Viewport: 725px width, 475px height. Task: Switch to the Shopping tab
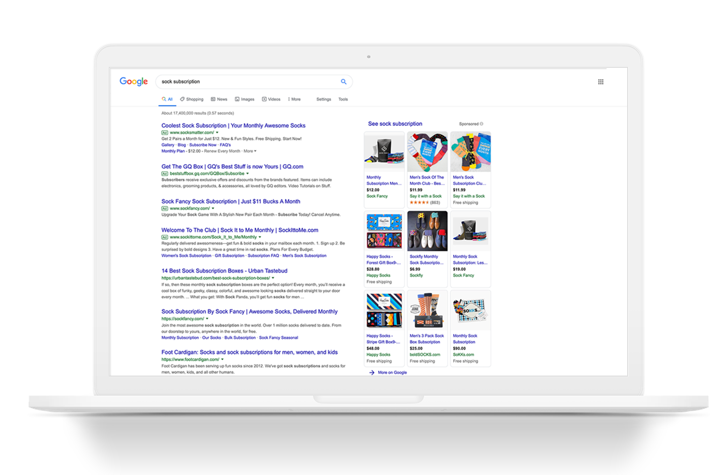tap(192, 99)
